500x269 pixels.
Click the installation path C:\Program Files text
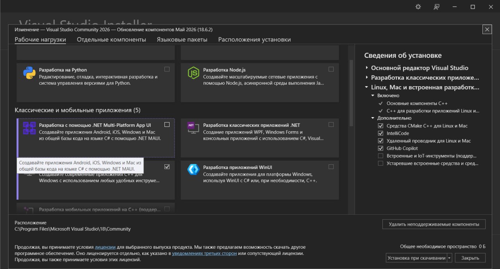73,229
